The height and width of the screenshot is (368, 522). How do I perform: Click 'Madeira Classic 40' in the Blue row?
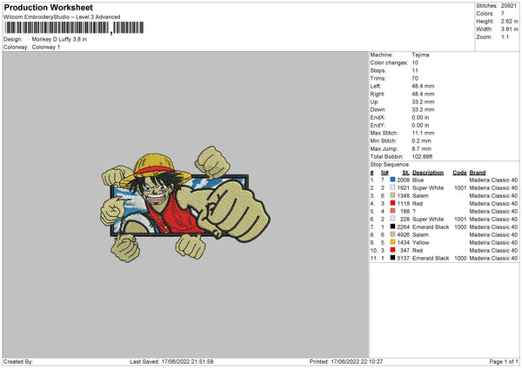(x=493, y=180)
